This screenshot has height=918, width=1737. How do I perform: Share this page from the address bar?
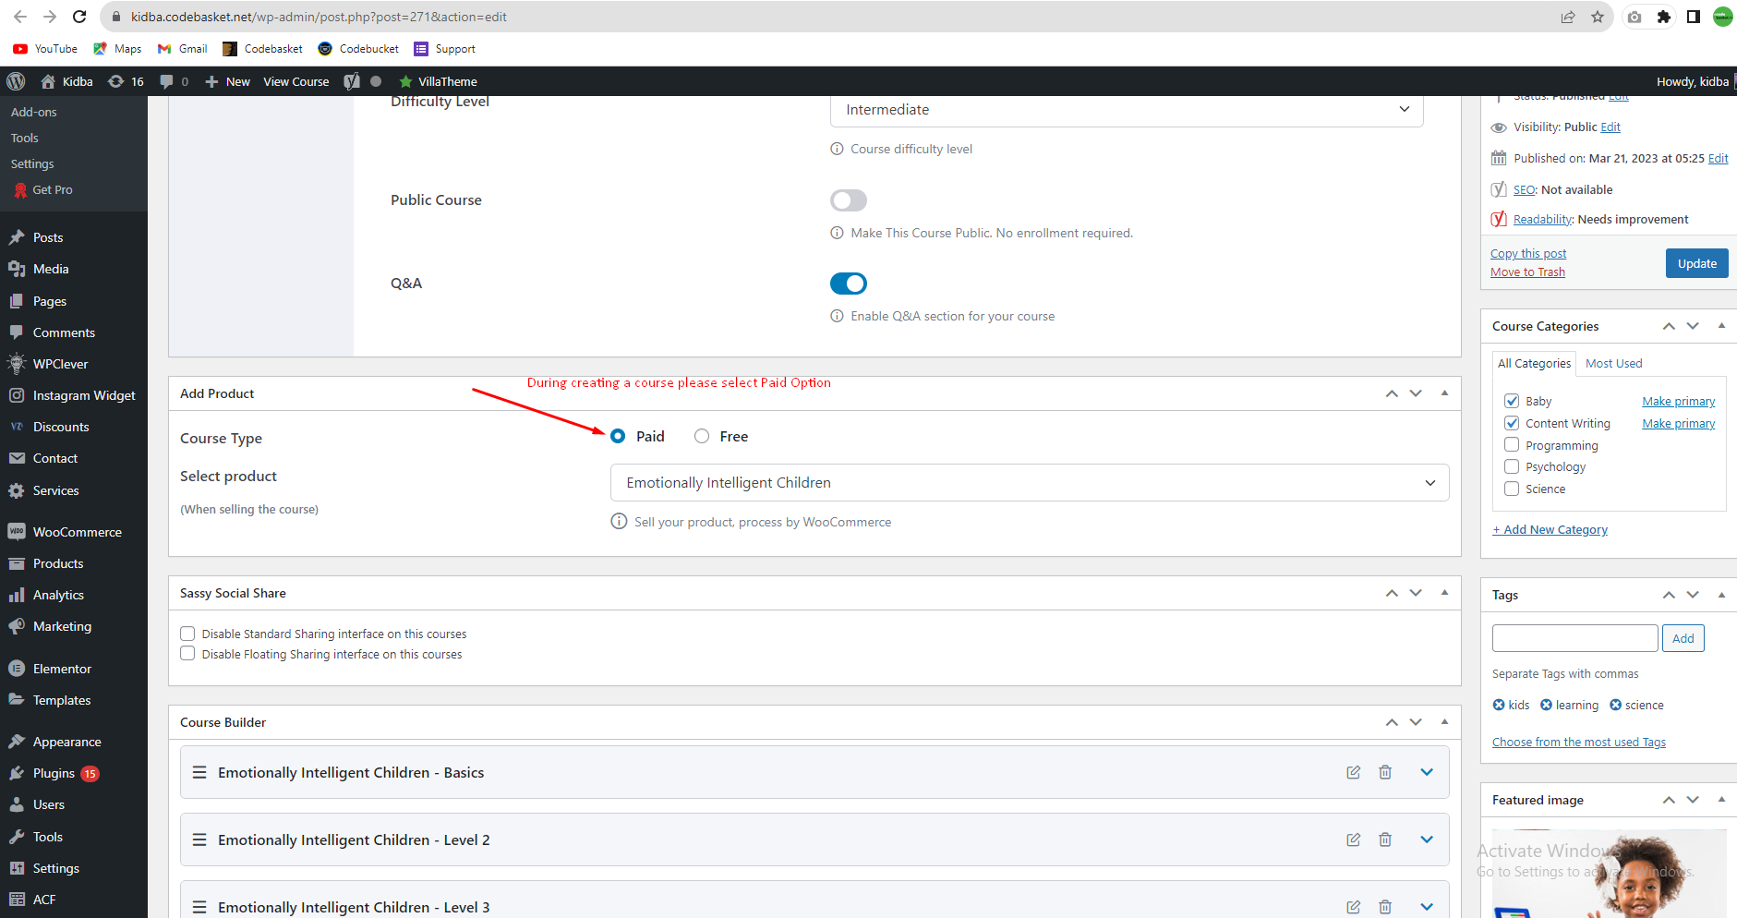(1568, 17)
